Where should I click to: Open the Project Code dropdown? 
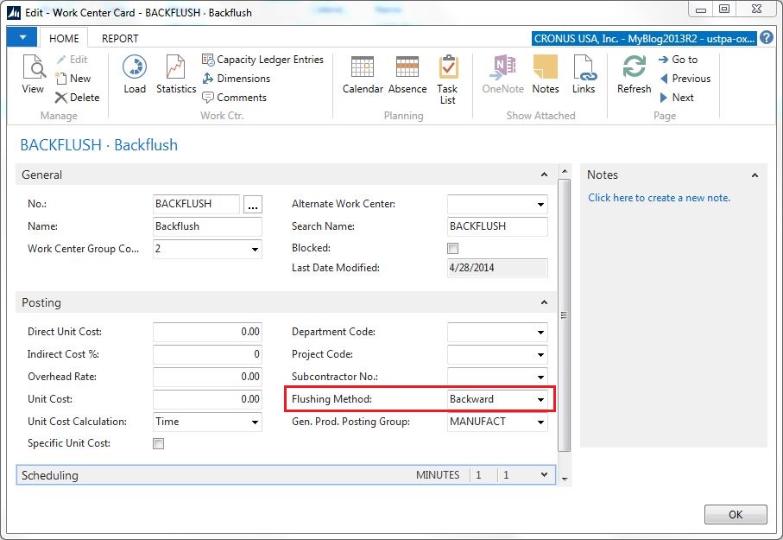coord(540,354)
